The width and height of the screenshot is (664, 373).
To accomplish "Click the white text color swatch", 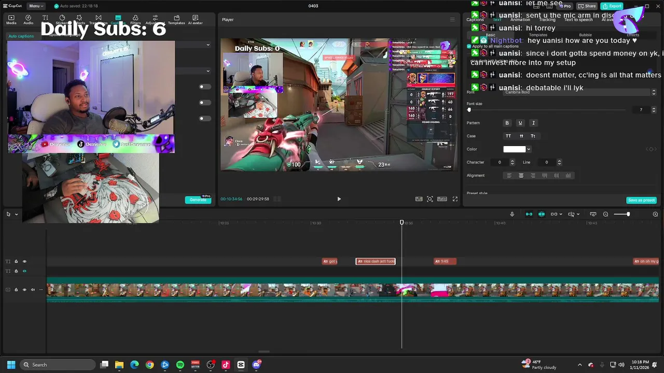I will pos(515,149).
